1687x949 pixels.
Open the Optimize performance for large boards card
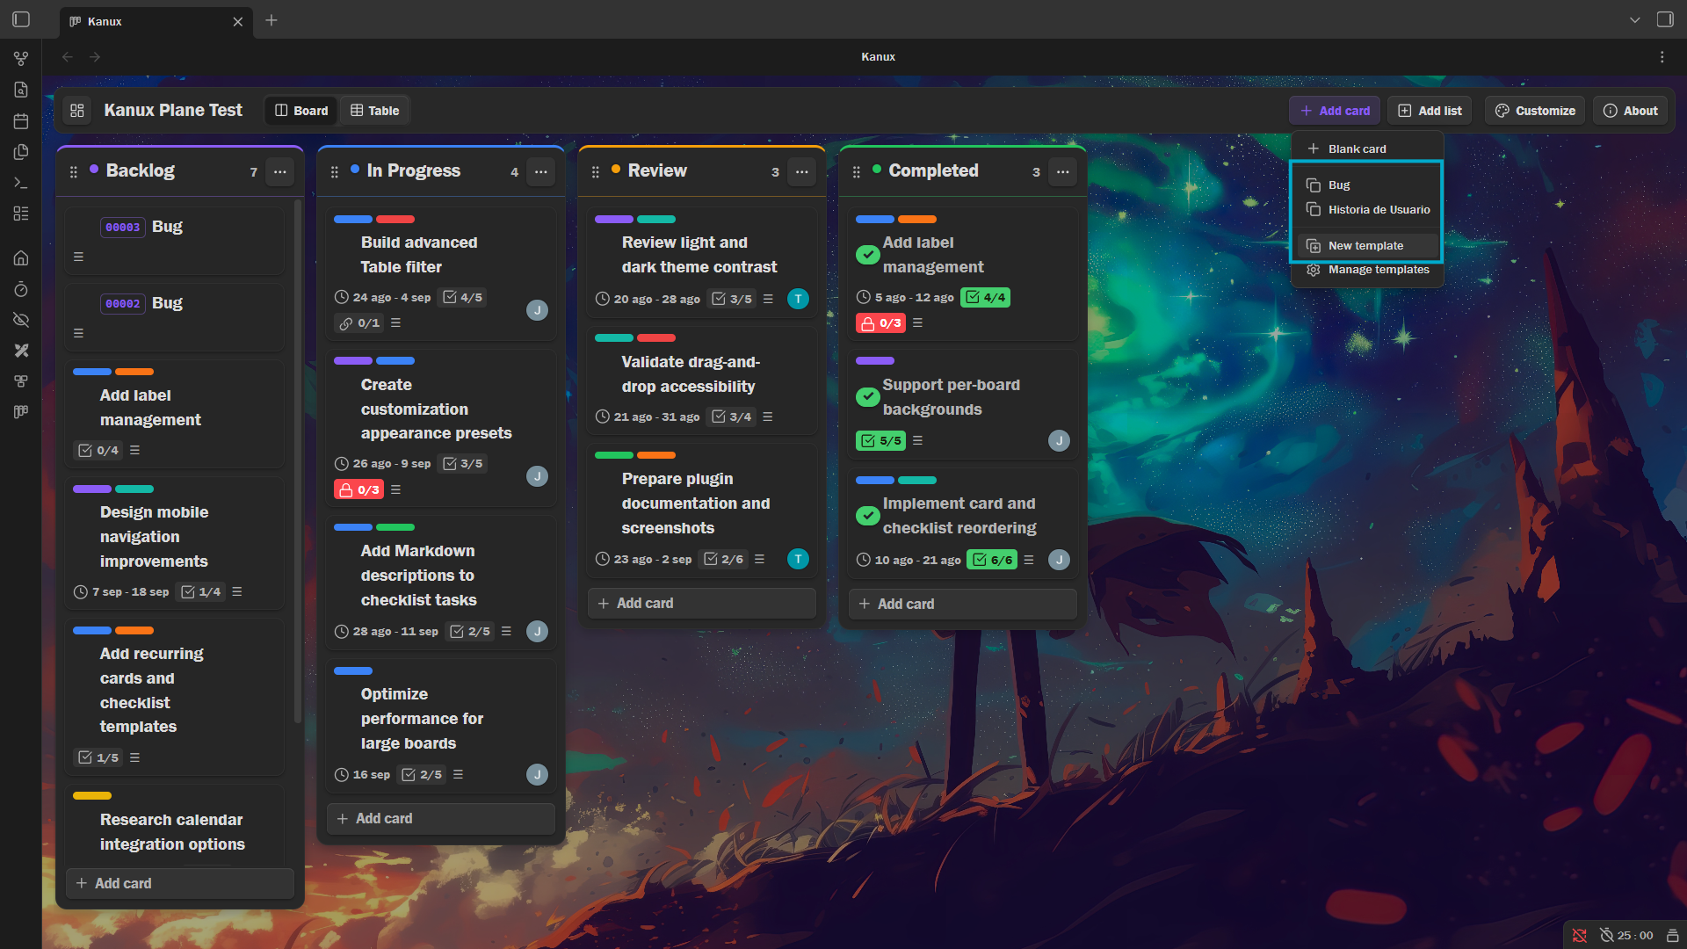click(x=441, y=725)
